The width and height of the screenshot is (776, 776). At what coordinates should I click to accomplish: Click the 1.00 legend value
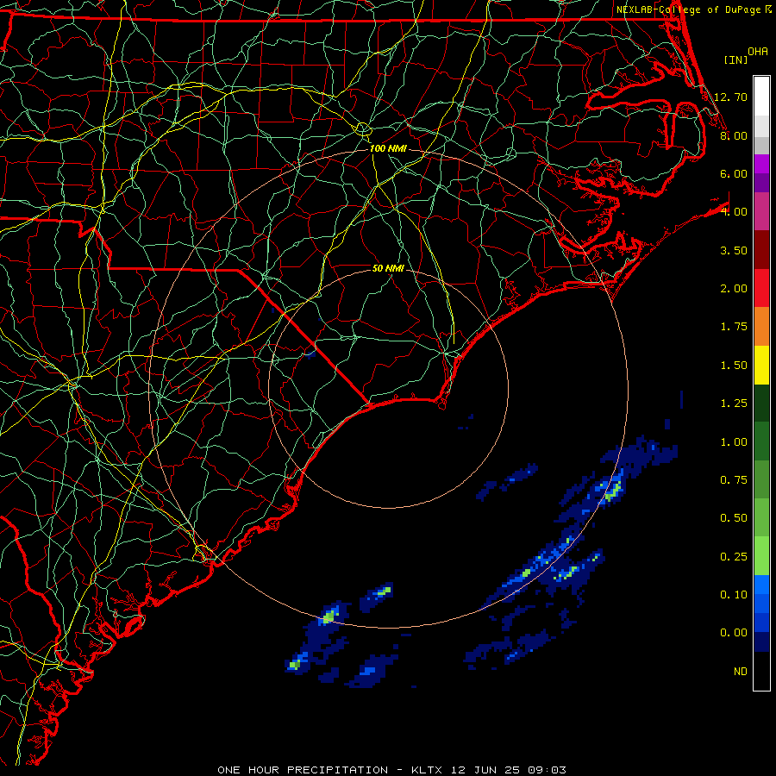click(x=734, y=442)
